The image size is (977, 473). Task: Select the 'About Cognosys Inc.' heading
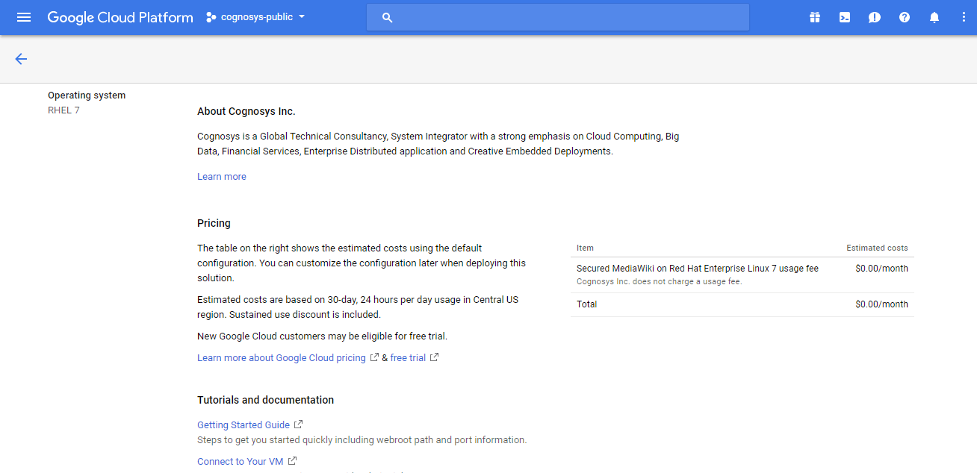coord(246,111)
